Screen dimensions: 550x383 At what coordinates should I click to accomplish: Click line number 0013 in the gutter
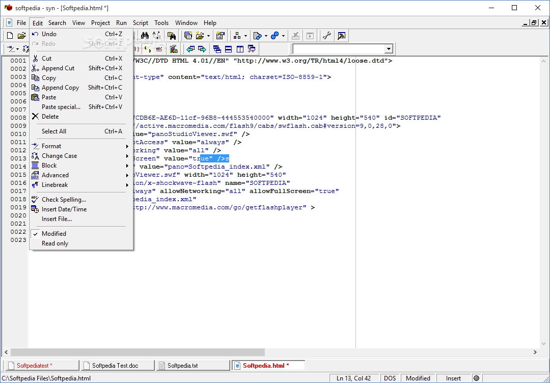pos(18,158)
